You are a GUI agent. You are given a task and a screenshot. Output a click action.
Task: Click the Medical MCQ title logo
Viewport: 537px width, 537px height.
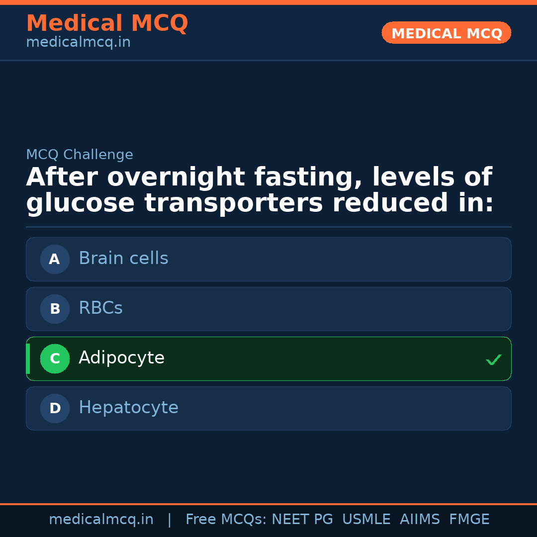tap(107, 23)
